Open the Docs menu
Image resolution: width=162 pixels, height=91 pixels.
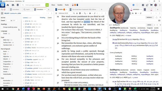[53, 5]
